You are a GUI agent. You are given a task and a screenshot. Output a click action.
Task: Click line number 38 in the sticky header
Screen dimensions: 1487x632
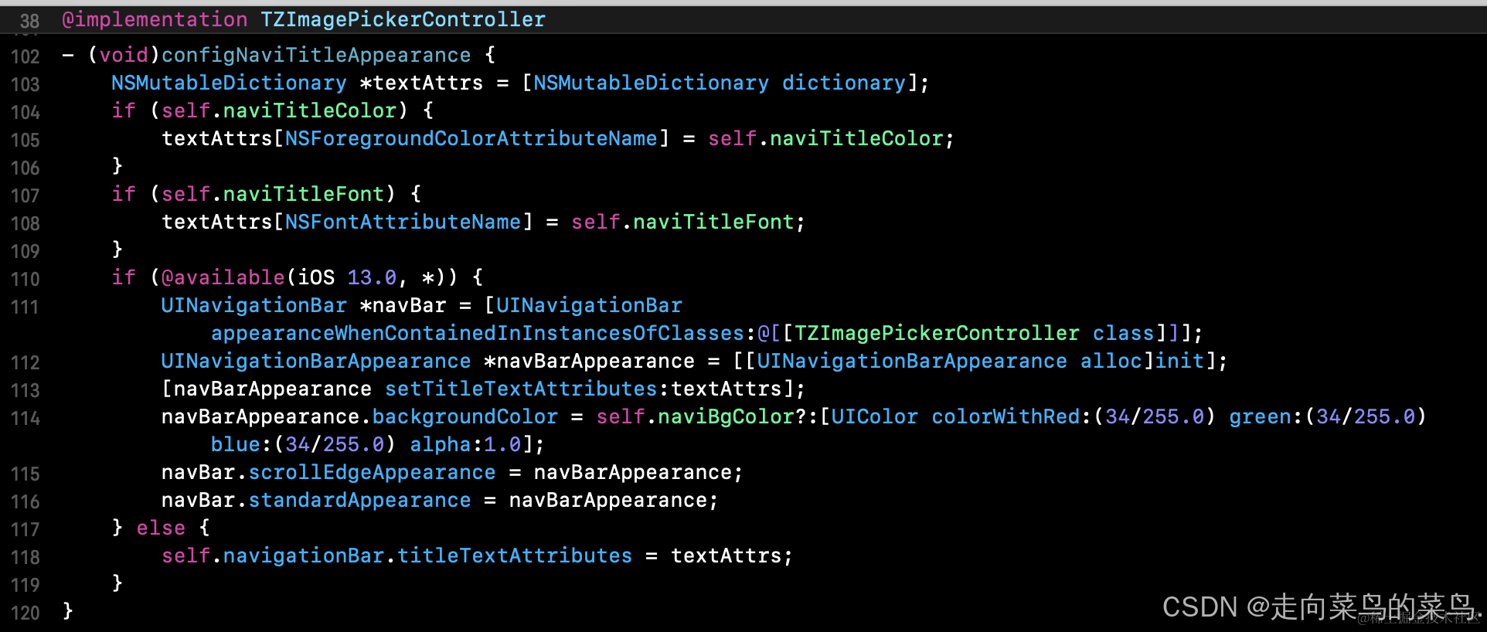29,21
